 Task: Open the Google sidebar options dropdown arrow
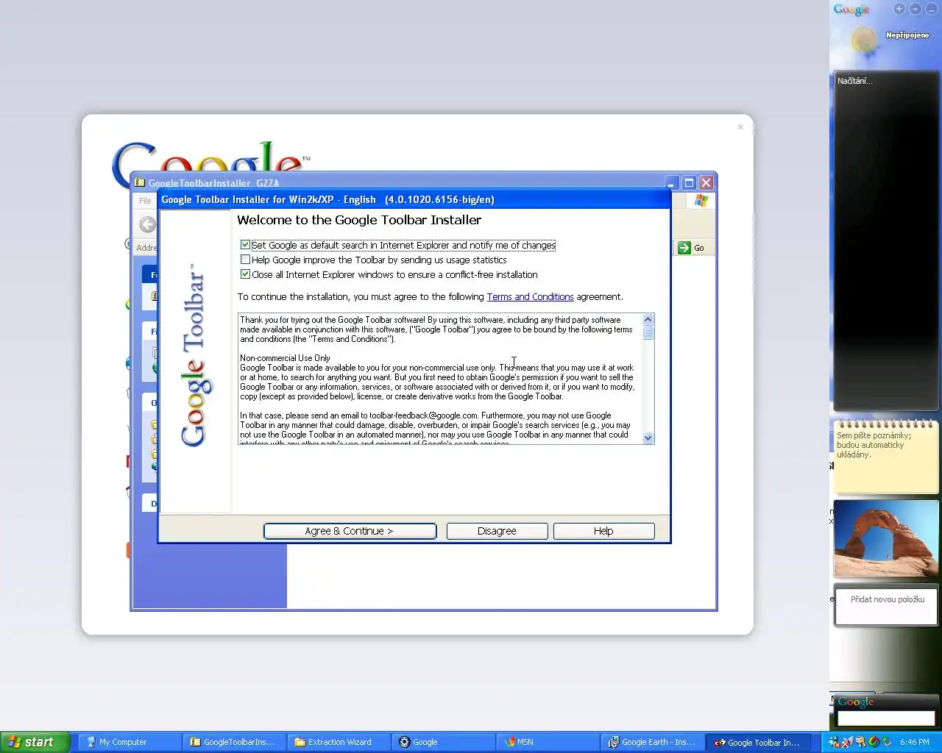pyautogui.click(x=916, y=9)
